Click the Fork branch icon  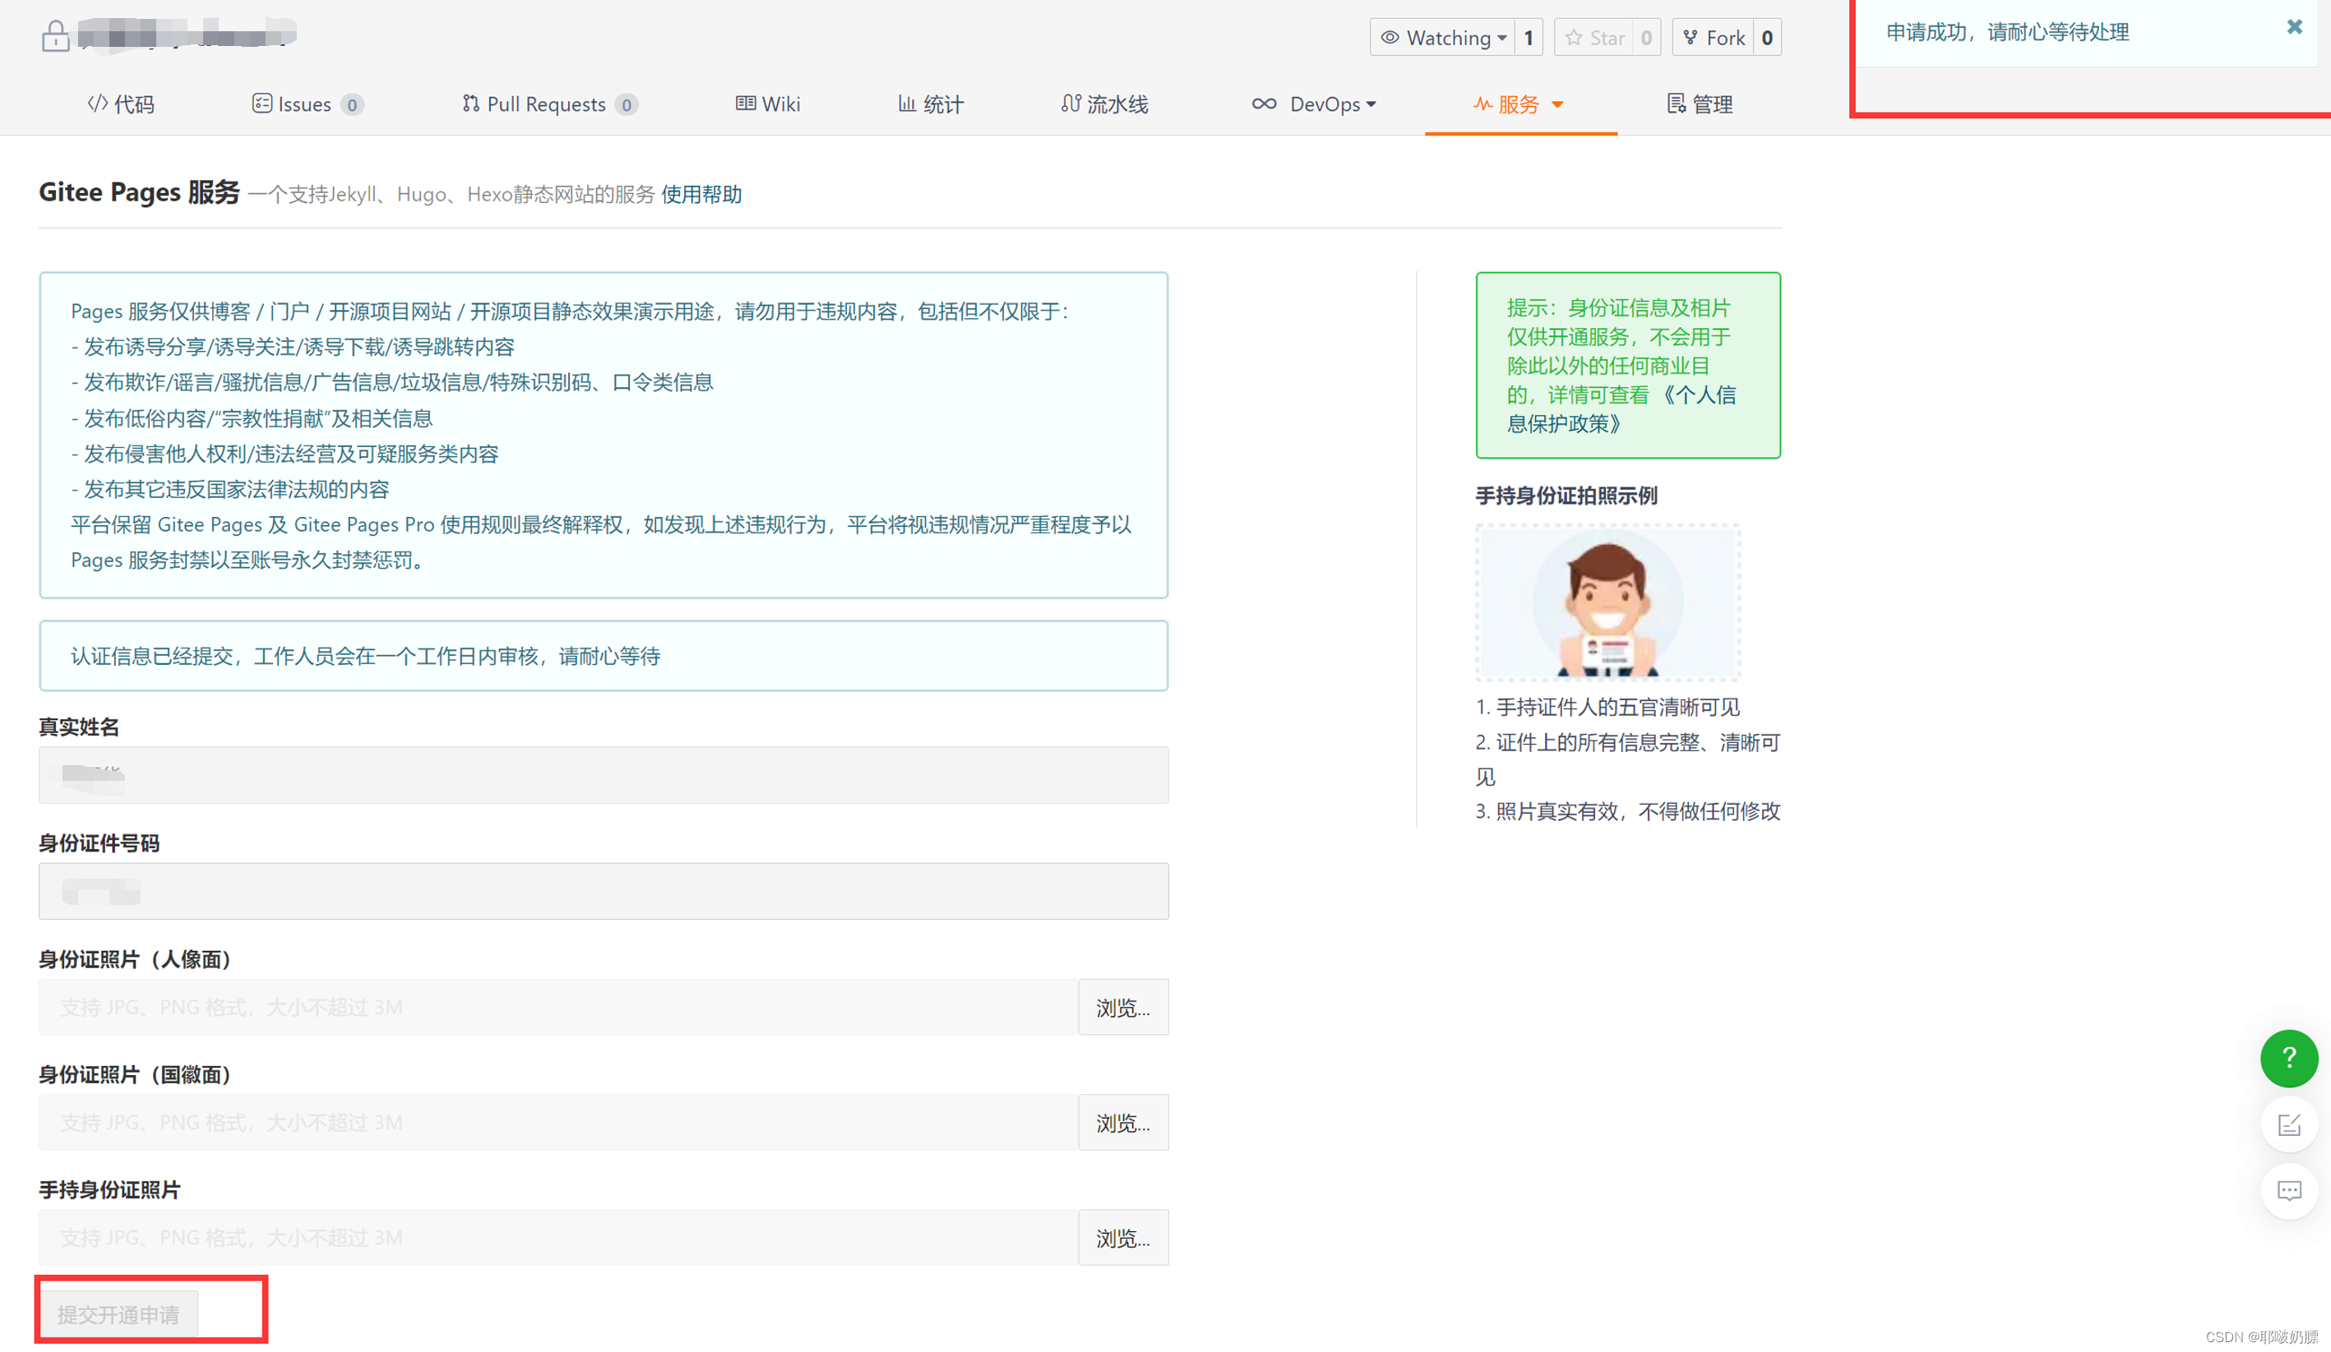coord(1690,38)
